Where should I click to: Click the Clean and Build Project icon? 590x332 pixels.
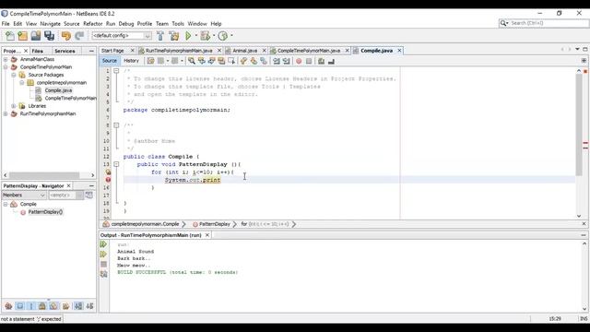pyautogui.click(x=174, y=36)
